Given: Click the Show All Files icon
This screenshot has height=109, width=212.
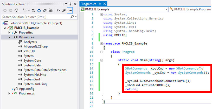Looking at the screenshot, I should (x=50, y=11).
